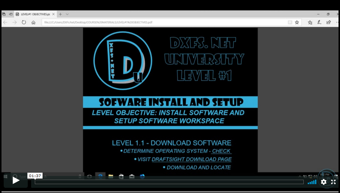Refresh the page in Edge
Screen dimensions: 340x193
point(24,22)
